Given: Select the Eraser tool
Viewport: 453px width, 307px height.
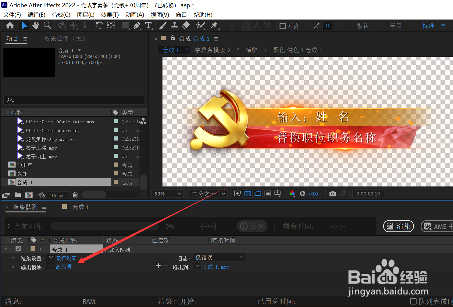Looking at the screenshot, I should coord(186,26).
